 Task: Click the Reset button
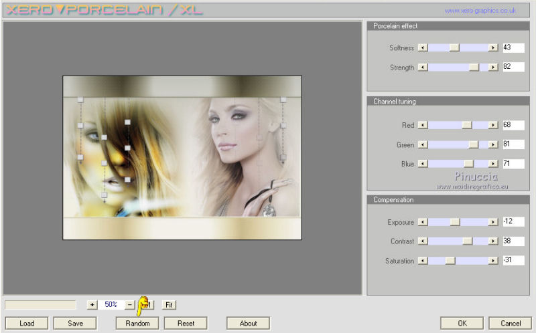point(186,323)
